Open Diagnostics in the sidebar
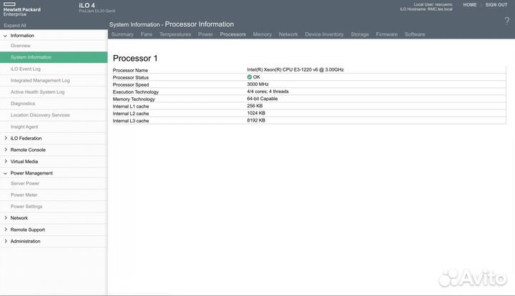515x296 pixels. click(x=23, y=104)
